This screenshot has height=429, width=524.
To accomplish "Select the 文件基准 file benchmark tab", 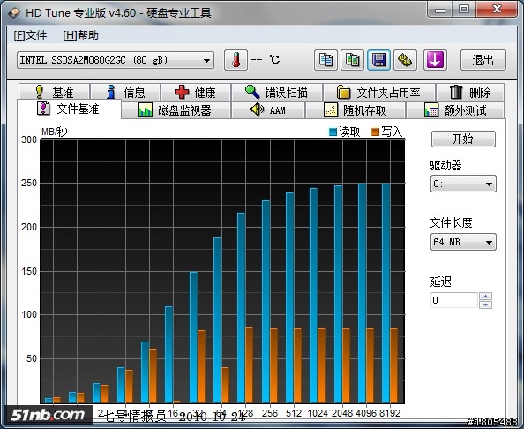I will 69,109.
